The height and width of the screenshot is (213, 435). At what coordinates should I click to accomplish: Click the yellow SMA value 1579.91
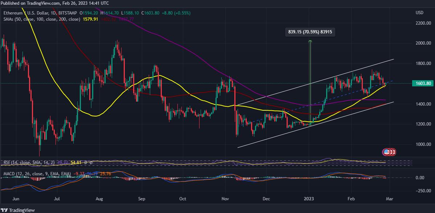90,20
